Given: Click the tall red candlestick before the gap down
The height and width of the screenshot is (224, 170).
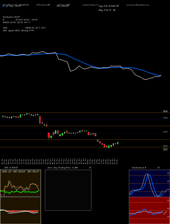Looking at the screenshot, I should pos(40,120).
